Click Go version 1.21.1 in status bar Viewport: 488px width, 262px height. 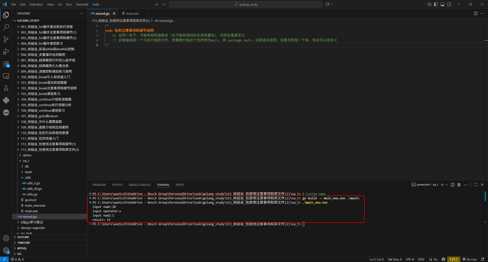click(453, 259)
